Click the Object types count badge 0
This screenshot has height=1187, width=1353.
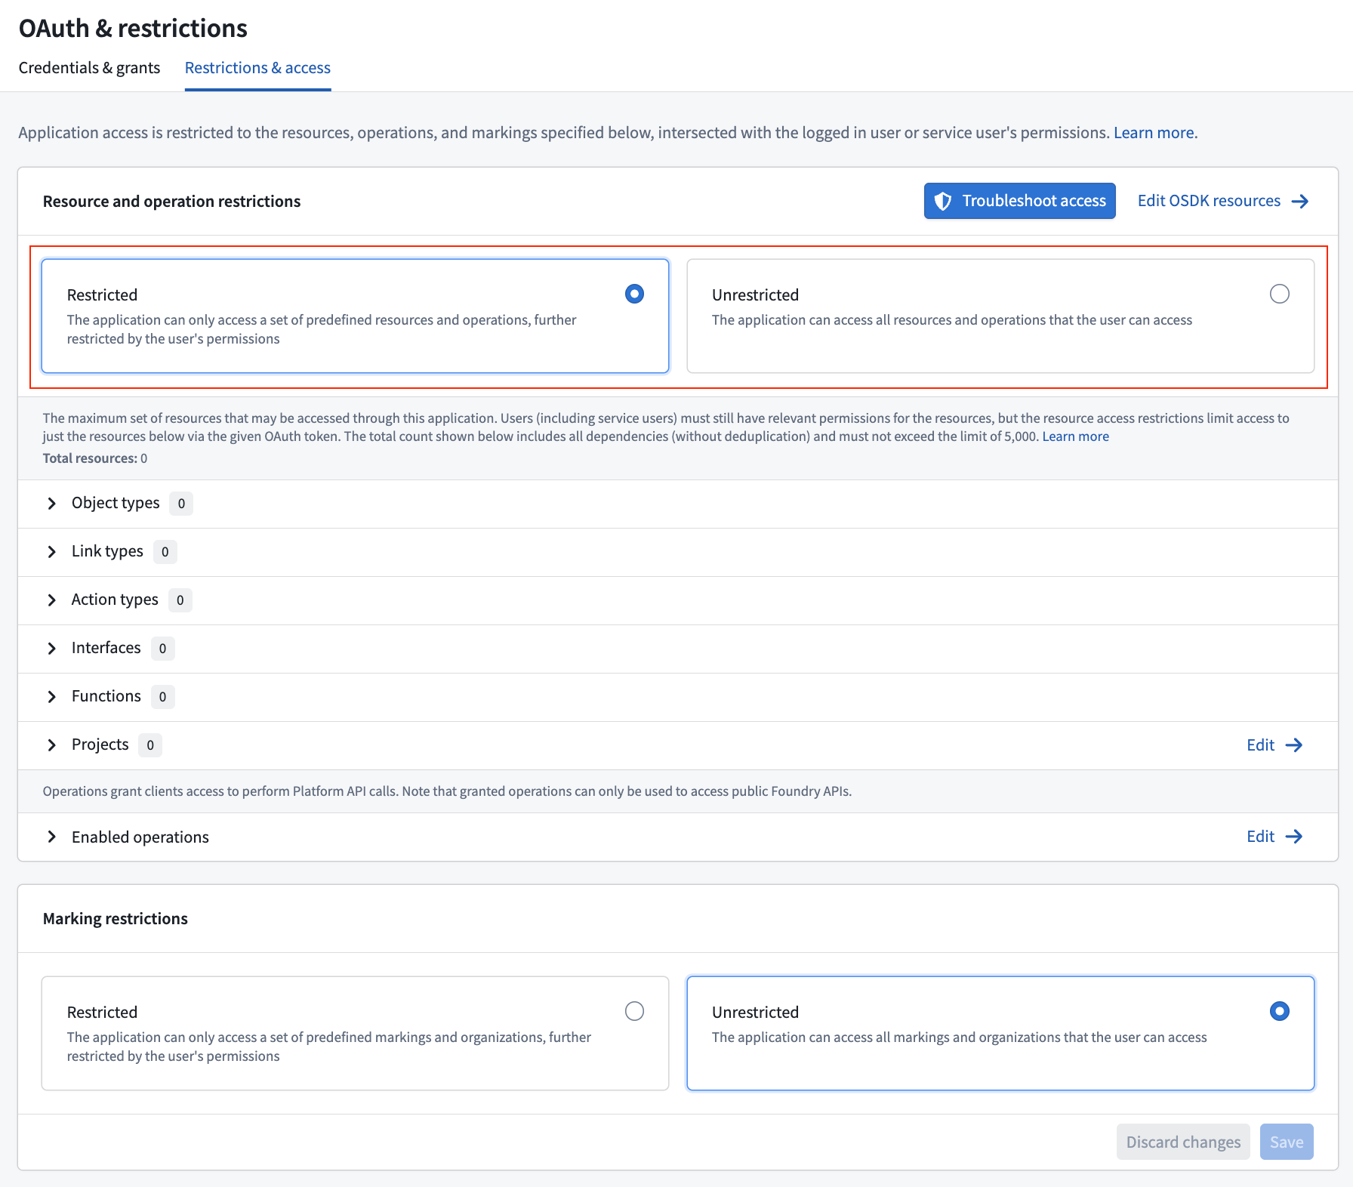tap(181, 504)
